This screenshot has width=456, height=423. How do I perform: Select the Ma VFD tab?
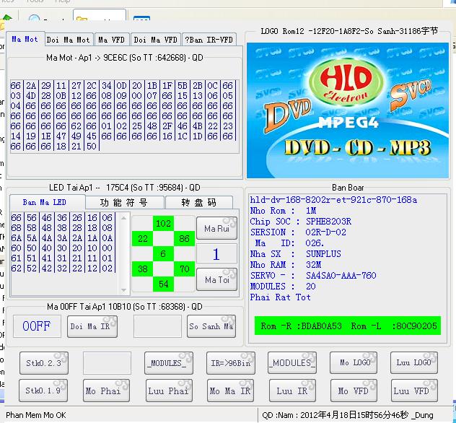click(112, 40)
